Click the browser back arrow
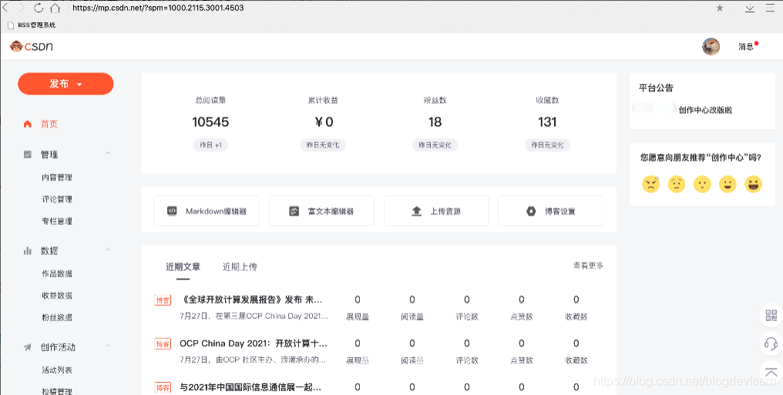 [x=5, y=8]
